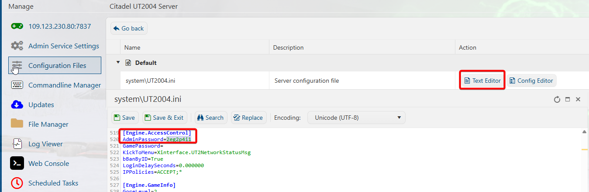Collapse the Default group row
Viewport: 589px width, 192px height.
(x=118, y=63)
